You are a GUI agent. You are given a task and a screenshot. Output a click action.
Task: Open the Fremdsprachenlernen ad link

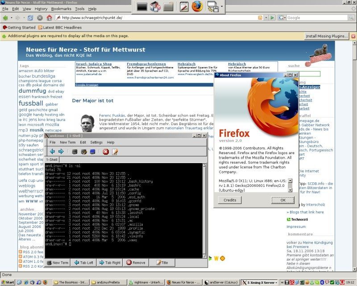(146, 64)
